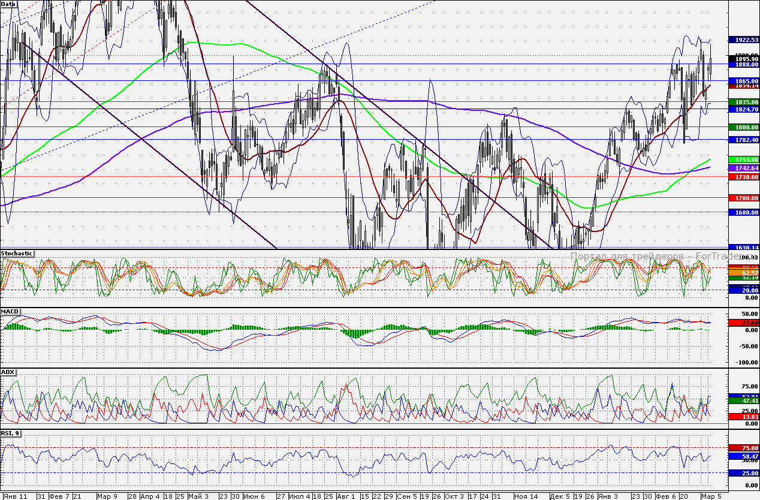
Task: Click the blue 1680.00 level label
Action: tap(743, 212)
